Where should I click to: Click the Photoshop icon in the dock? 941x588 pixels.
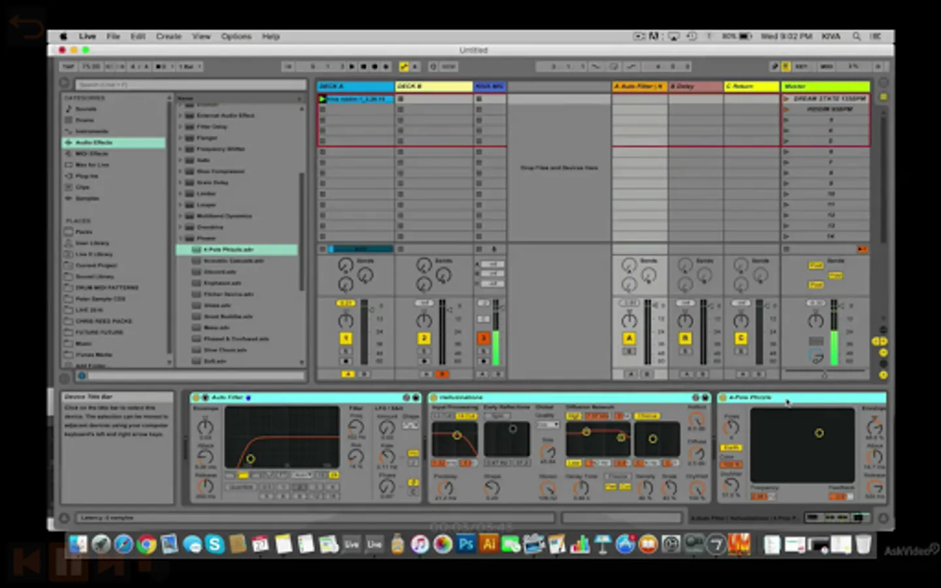(x=466, y=544)
